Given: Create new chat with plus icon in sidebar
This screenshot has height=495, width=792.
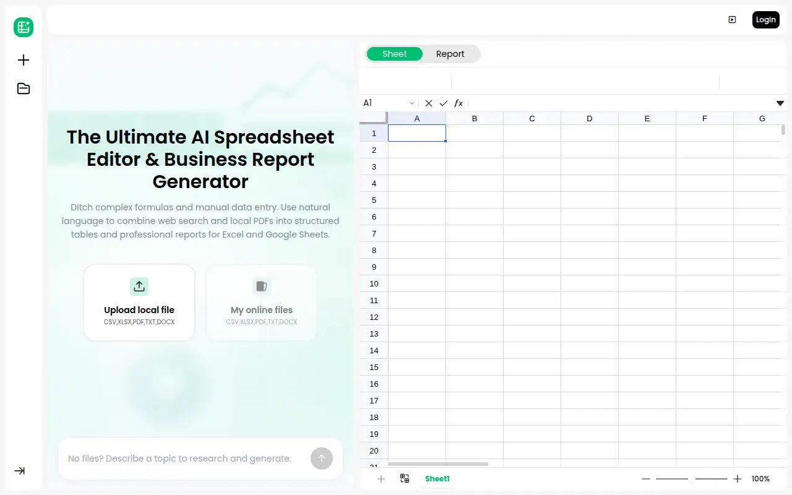Looking at the screenshot, I should click(24, 60).
